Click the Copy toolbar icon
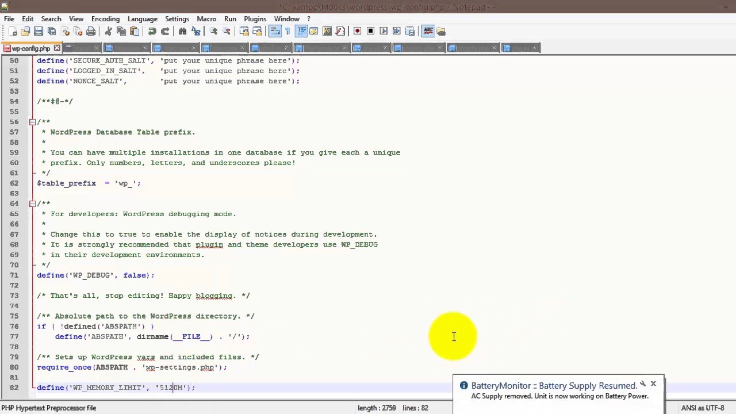 (x=121, y=31)
